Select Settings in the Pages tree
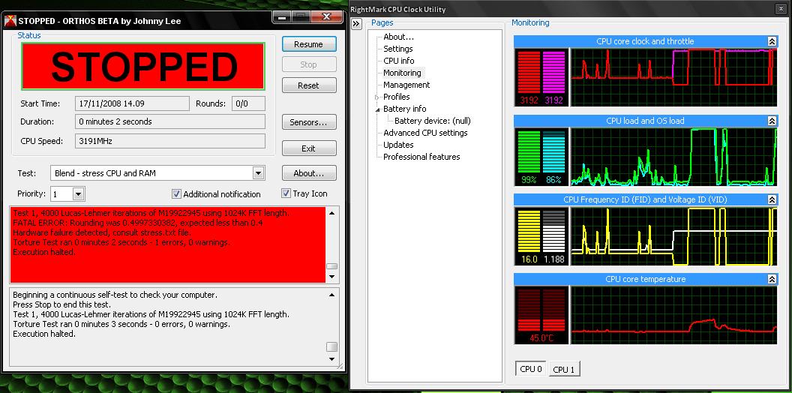The height and width of the screenshot is (393, 792). pos(398,49)
